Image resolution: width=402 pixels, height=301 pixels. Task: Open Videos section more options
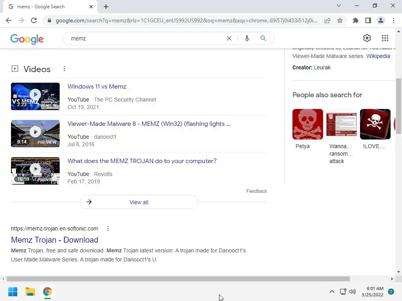[64, 69]
